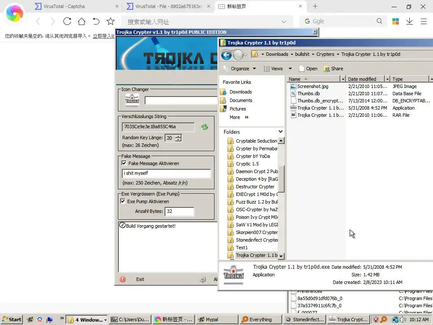
Task: Click the Windows Start button
Action: (11, 319)
